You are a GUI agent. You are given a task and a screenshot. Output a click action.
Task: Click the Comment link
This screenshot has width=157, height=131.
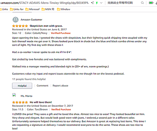[x=42, y=86]
